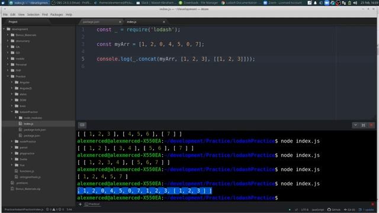This screenshot has width=379, height=213.
Task: Close all terminals via status bar red X
Action: 372,204
